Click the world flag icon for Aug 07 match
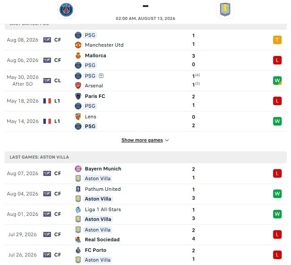The width and height of the screenshot is (291, 265). click(x=47, y=173)
